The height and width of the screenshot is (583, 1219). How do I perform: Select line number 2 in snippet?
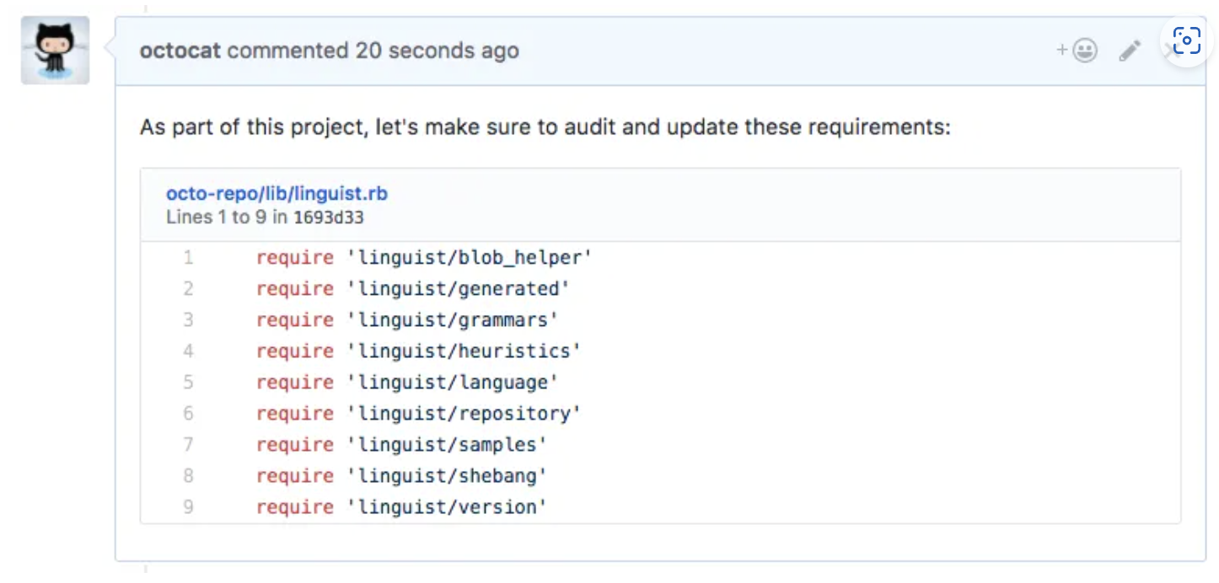(x=188, y=289)
